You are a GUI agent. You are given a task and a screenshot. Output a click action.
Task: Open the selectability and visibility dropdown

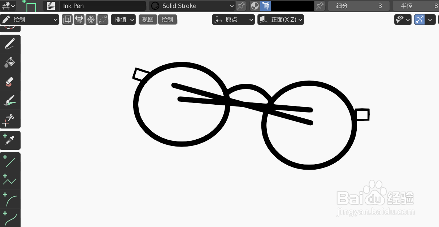(x=403, y=19)
